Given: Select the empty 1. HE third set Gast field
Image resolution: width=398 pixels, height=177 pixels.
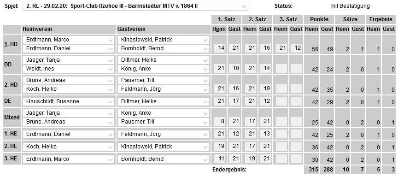Looking at the screenshot, I should (x=296, y=134).
